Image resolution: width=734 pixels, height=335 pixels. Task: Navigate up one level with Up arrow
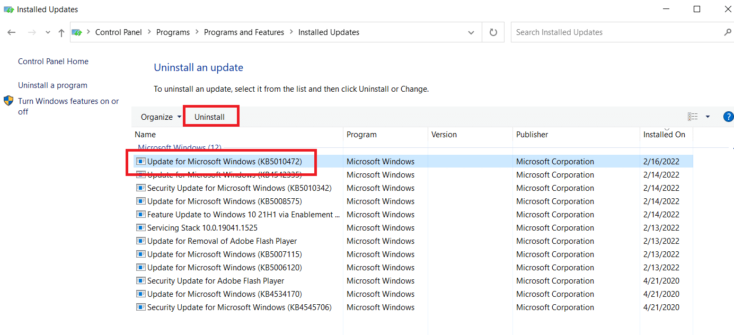click(x=61, y=32)
